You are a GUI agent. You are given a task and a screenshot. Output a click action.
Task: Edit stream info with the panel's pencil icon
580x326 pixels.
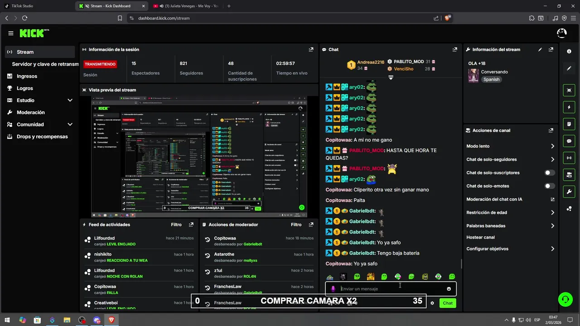[x=540, y=49]
